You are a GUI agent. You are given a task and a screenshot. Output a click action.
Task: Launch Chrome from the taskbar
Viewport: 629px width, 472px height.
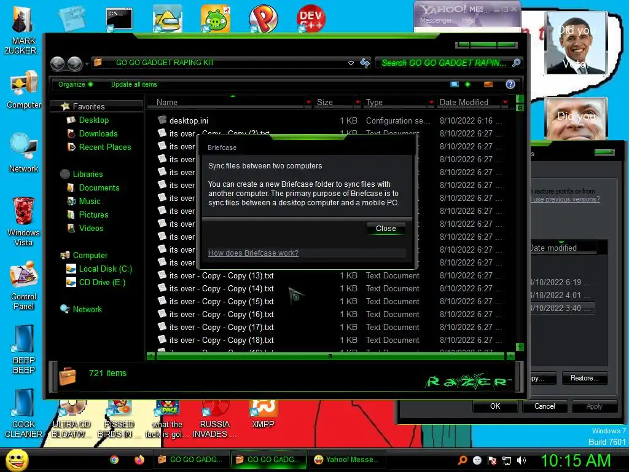(114, 460)
